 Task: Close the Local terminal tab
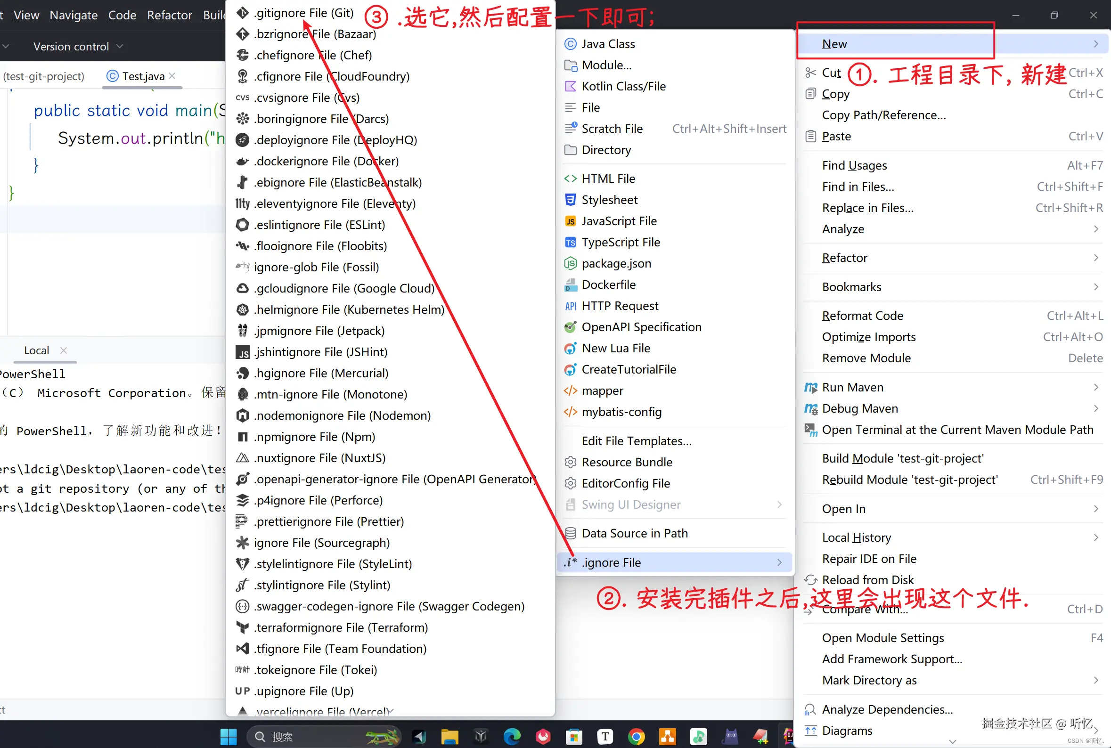(64, 350)
